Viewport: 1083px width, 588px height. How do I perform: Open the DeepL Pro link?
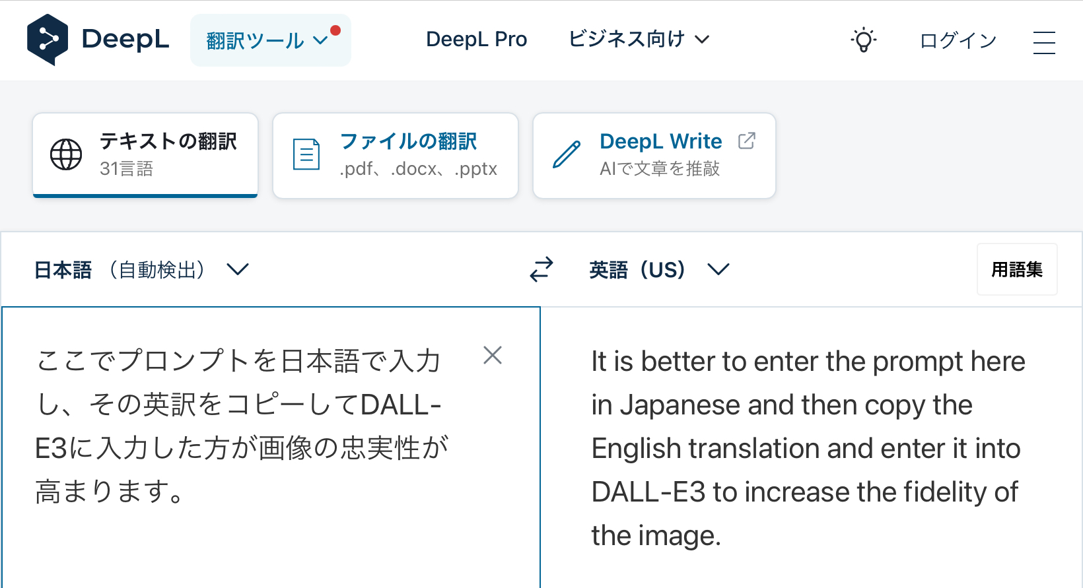point(476,40)
